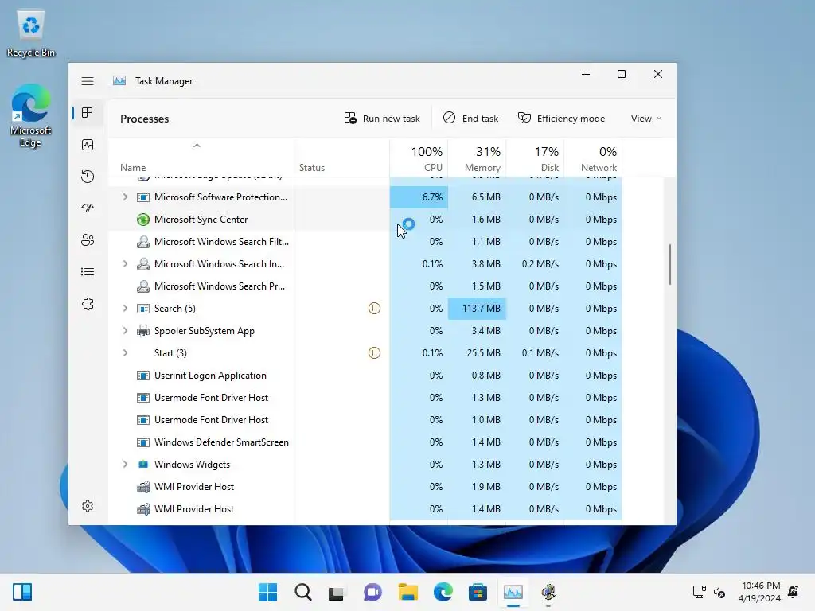Expand the Start (3) process group

point(125,353)
